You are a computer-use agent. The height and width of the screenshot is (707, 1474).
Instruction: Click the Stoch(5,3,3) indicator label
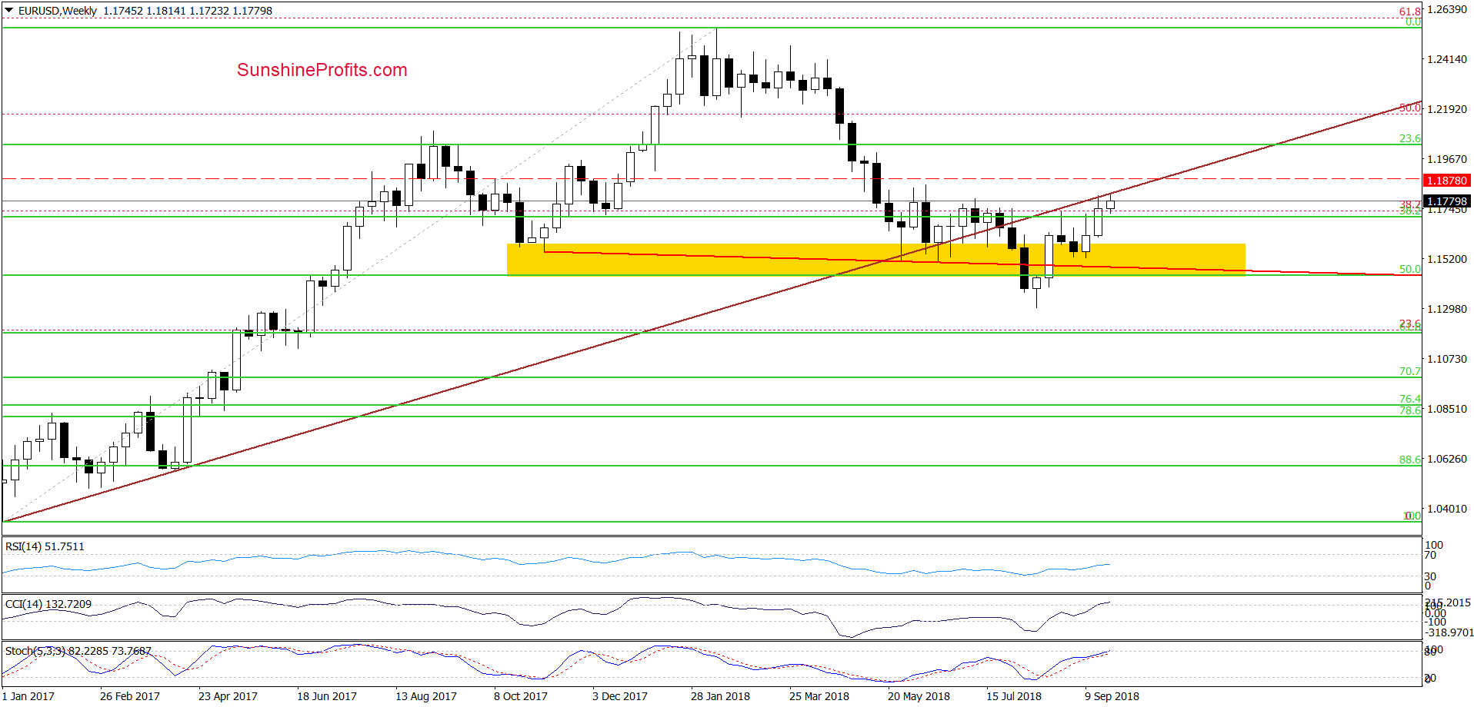pos(78,651)
